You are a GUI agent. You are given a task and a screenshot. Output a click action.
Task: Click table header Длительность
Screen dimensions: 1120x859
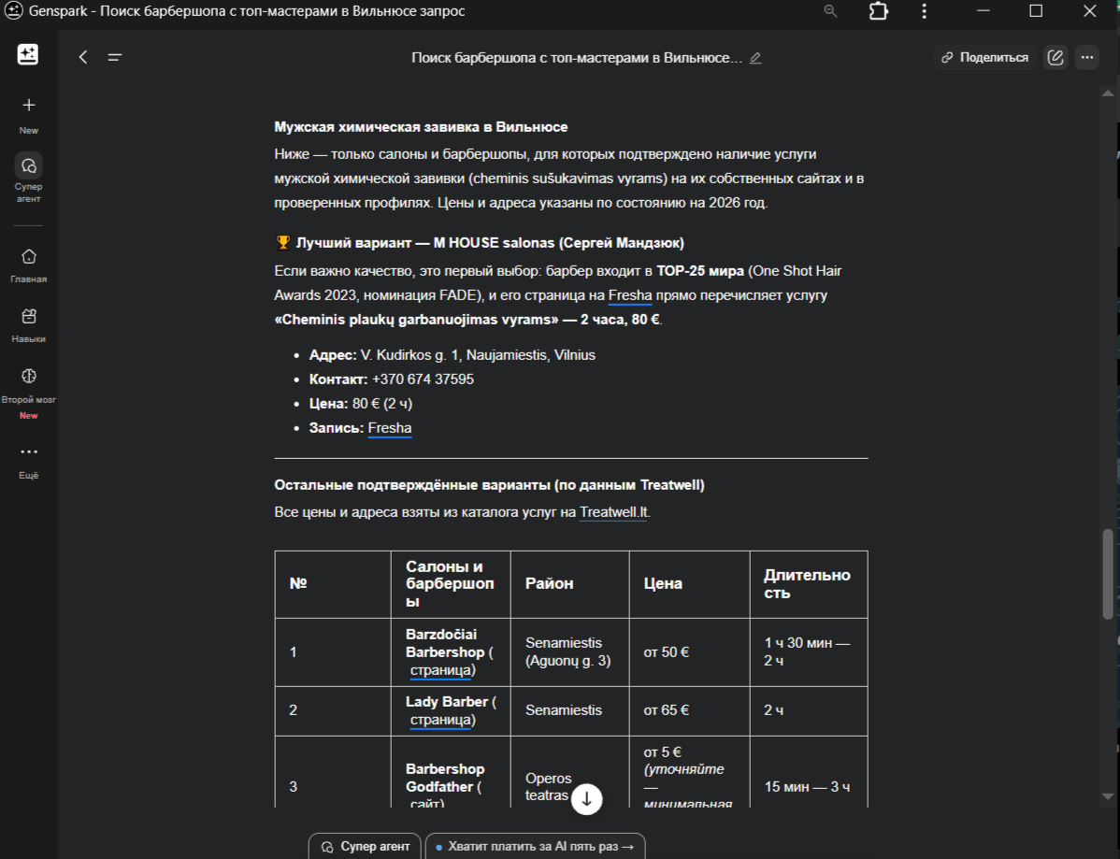pos(807,583)
